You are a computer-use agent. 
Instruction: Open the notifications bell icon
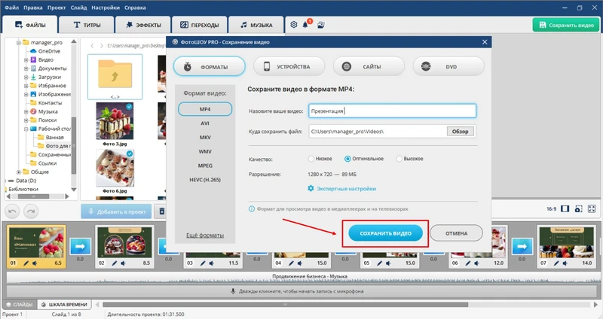306,25
